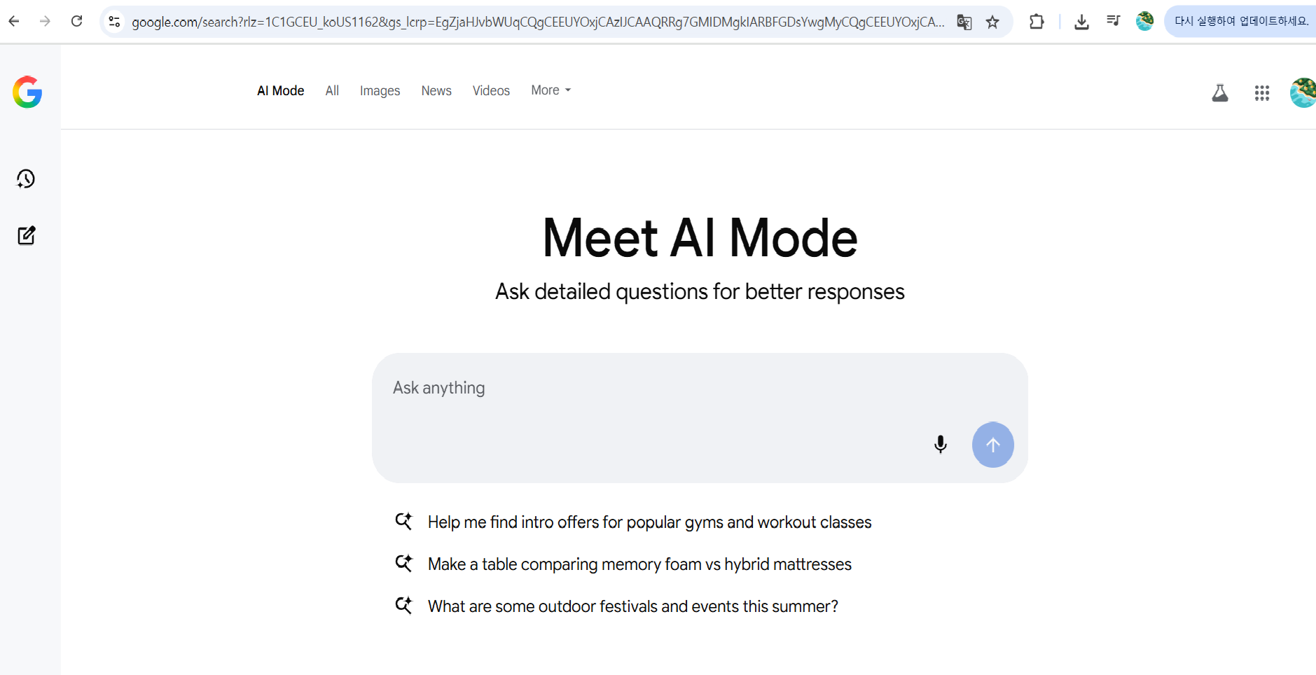Select the Videos tab
The width and height of the screenshot is (1316, 675).
tap(491, 91)
